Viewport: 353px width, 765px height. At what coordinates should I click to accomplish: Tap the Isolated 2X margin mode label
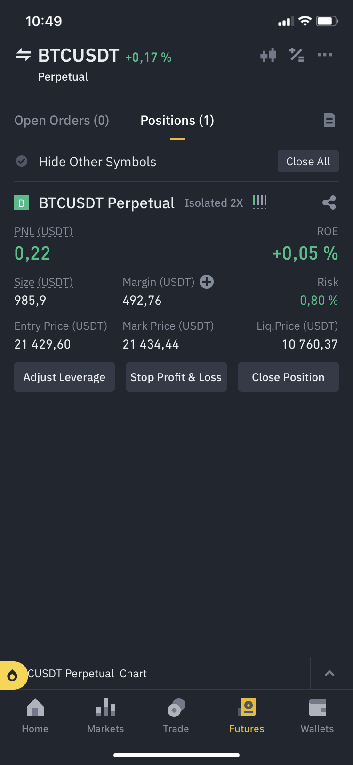pyautogui.click(x=214, y=203)
